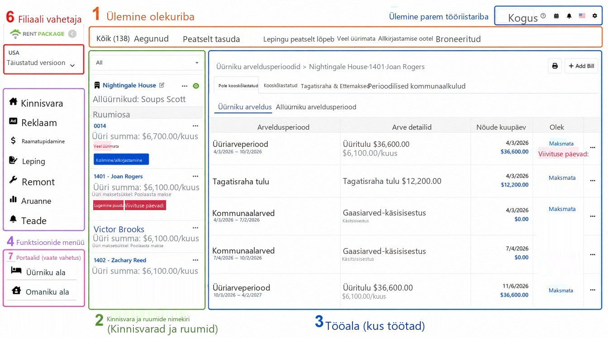608x338 pixels.
Task: Click the green circle icon by Nightingale House
Action: [x=196, y=85]
